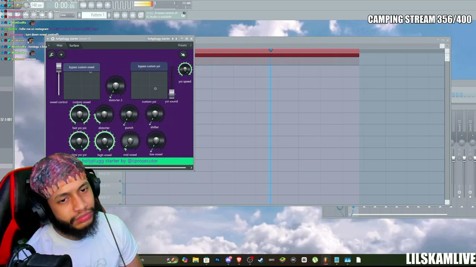The height and width of the screenshot is (267, 476).
Task: Click the tempo 140 display
Action: tap(36, 6)
